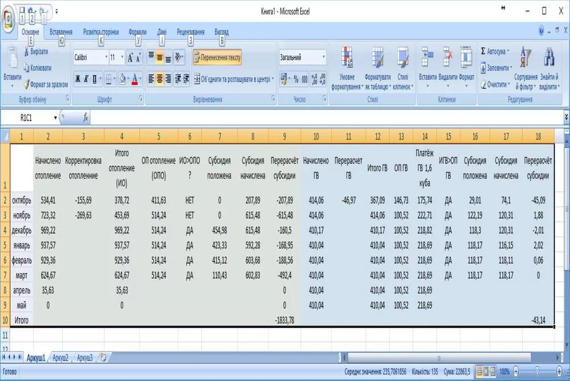Open Заповнити fill dropdown

[496, 68]
